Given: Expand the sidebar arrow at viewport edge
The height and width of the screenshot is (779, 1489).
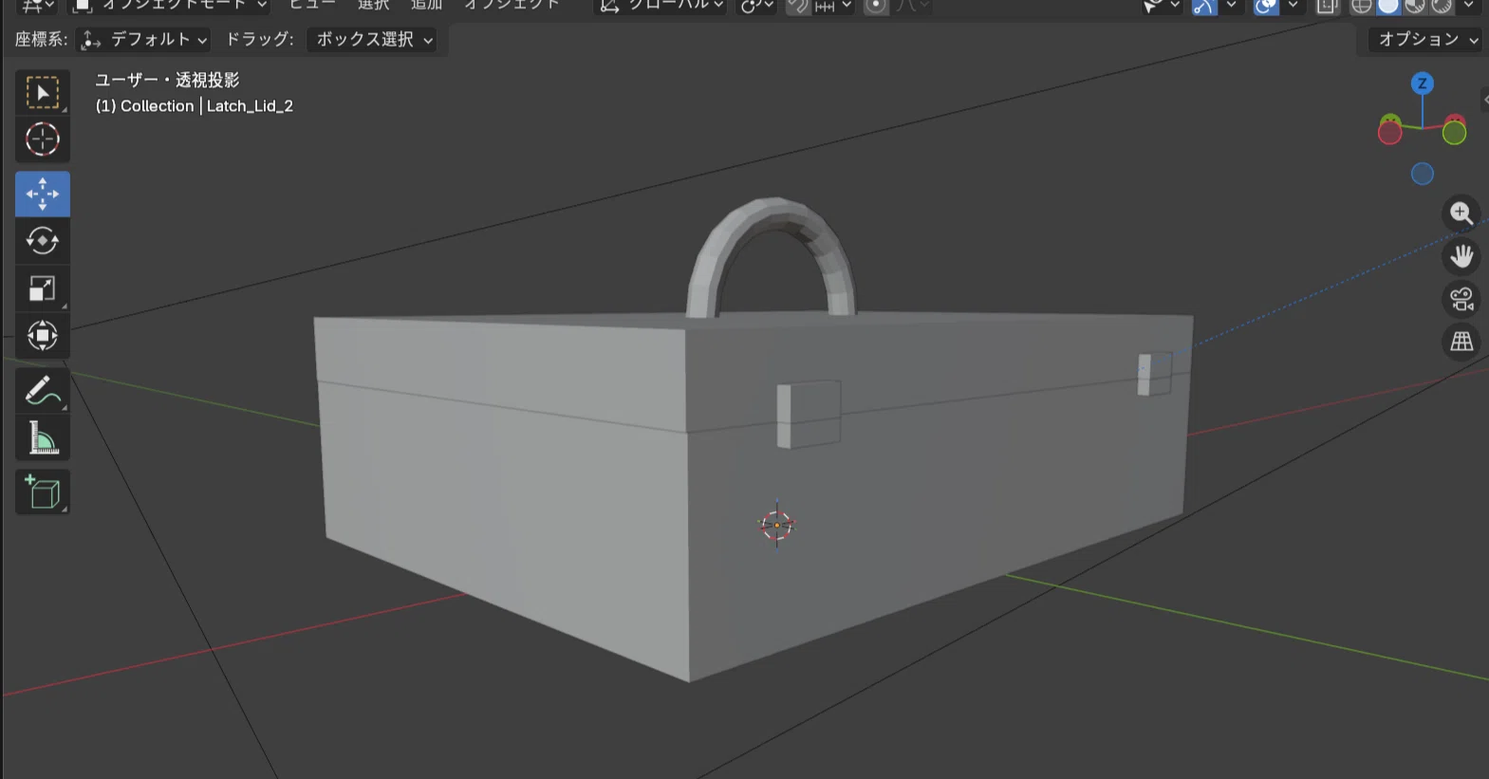Looking at the screenshot, I should [x=1484, y=100].
